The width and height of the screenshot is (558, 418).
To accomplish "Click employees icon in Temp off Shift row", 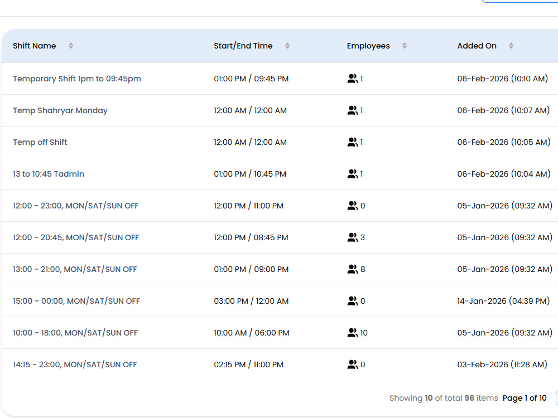I will tap(352, 142).
